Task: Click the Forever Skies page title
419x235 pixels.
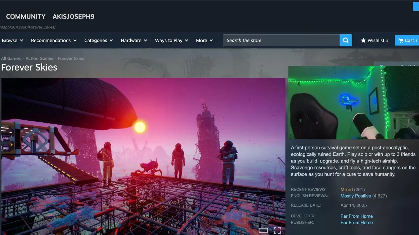Action: [29, 67]
